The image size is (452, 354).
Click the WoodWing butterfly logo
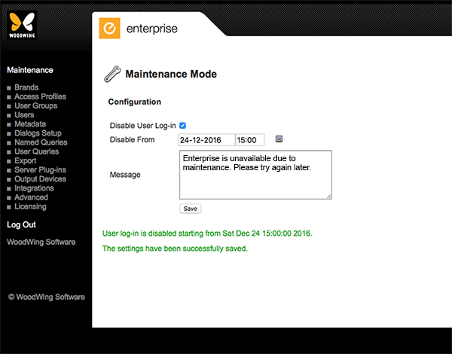point(22,25)
